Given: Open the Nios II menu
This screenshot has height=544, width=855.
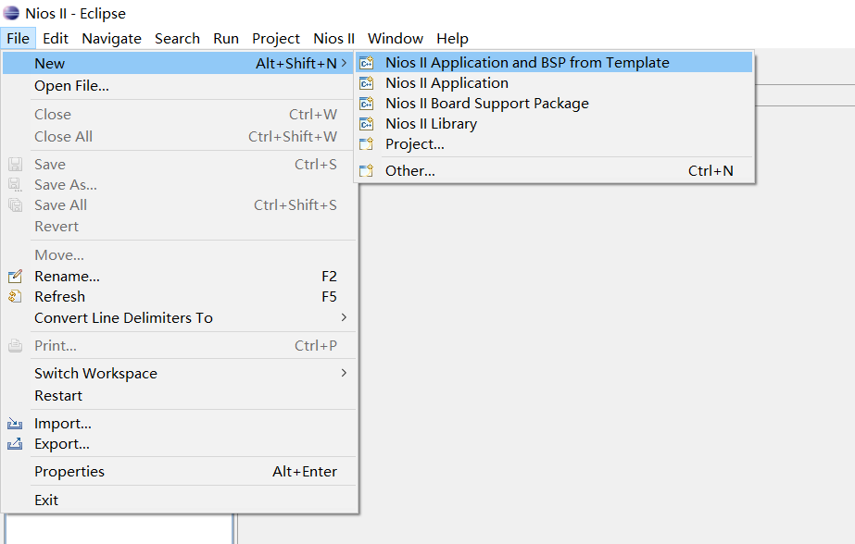Looking at the screenshot, I should click(x=333, y=38).
